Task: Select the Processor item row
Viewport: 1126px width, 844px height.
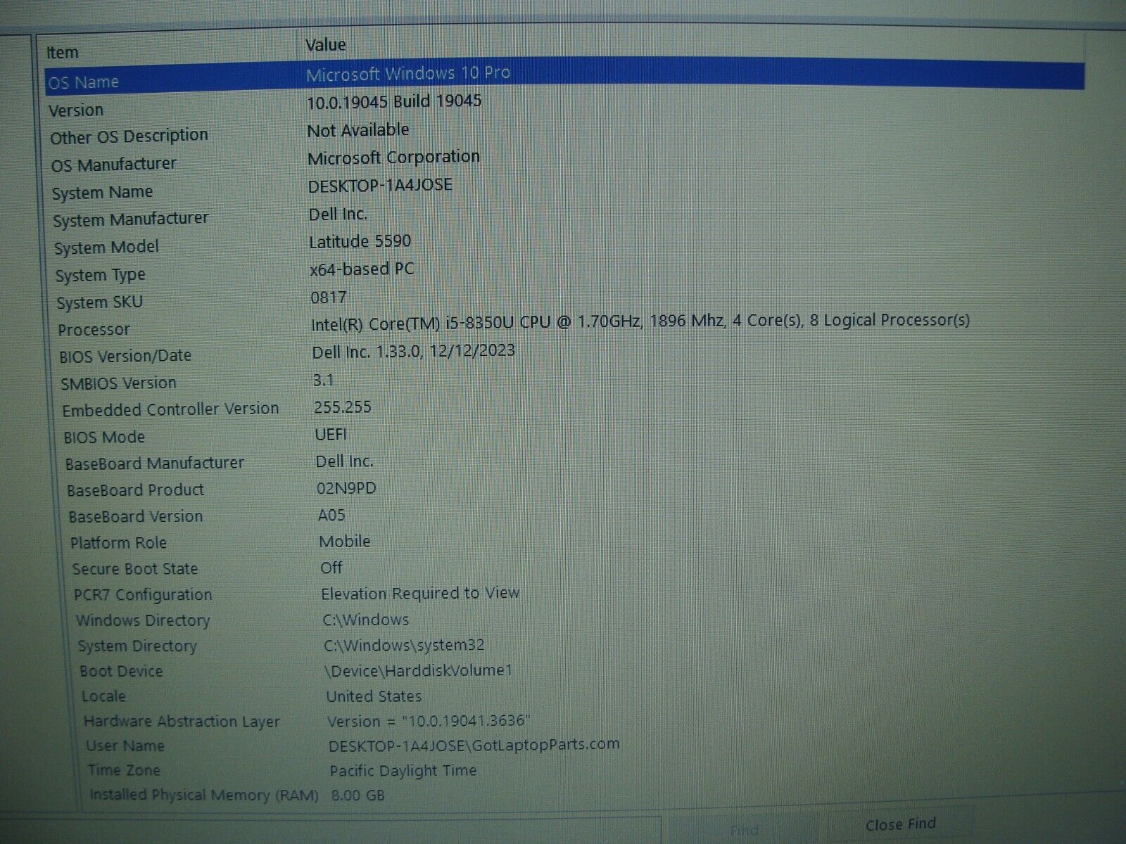Action: pyautogui.click(x=94, y=329)
